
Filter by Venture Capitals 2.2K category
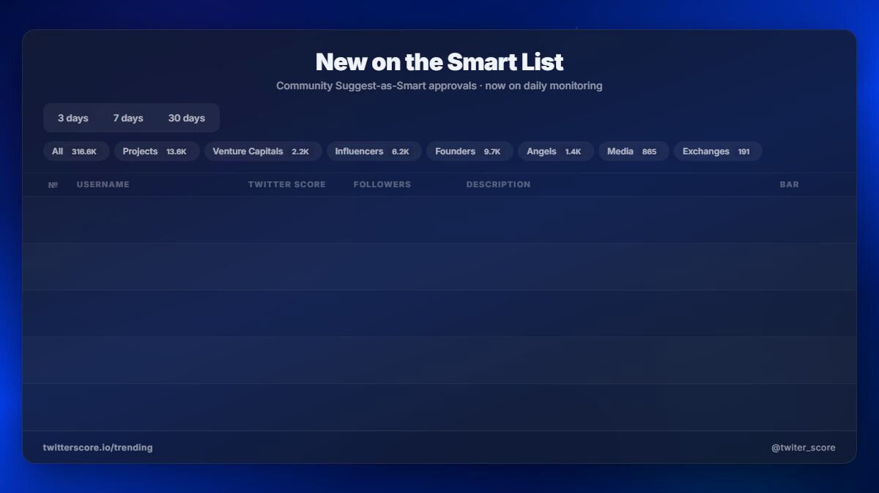263,151
